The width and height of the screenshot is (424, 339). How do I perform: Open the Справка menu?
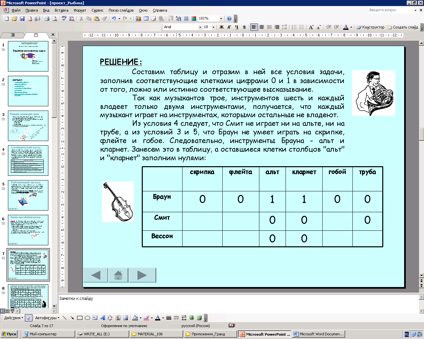tap(160, 10)
